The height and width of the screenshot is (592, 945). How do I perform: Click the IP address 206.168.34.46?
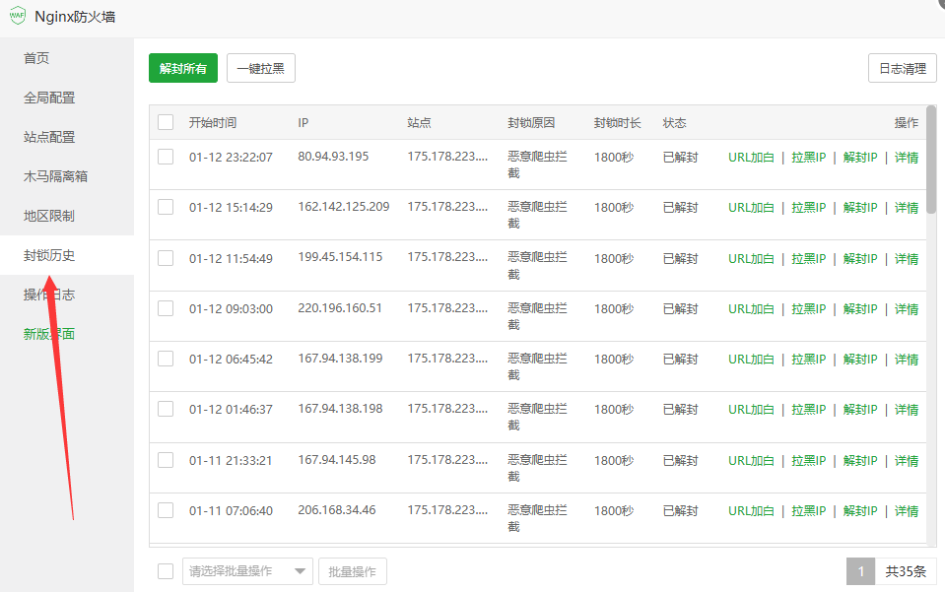point(337,510)
